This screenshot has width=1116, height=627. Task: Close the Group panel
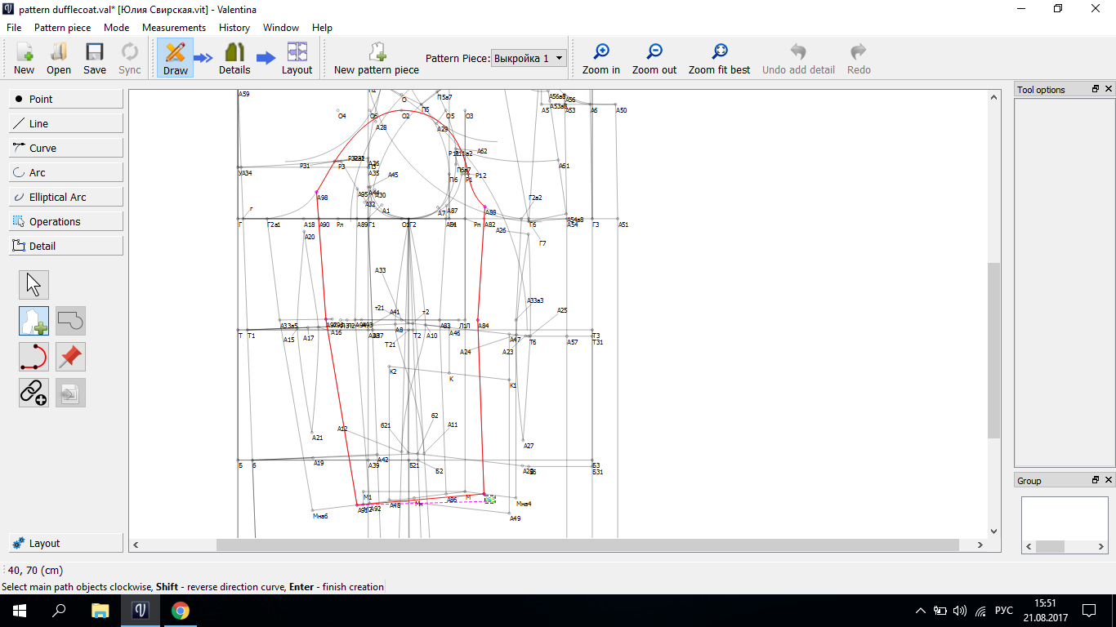click(x=1109, y=480)
